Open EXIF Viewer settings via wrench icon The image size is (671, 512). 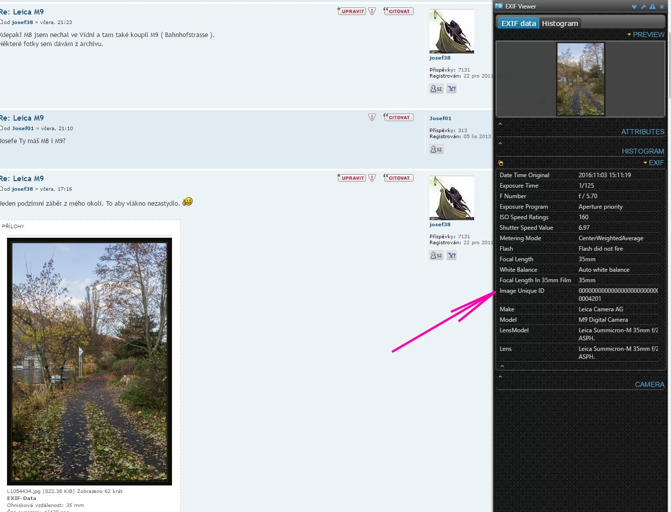pos(643,7)
